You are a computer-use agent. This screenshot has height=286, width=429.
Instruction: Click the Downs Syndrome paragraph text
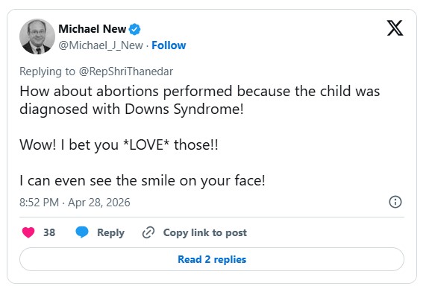click(x=200, y=100)
